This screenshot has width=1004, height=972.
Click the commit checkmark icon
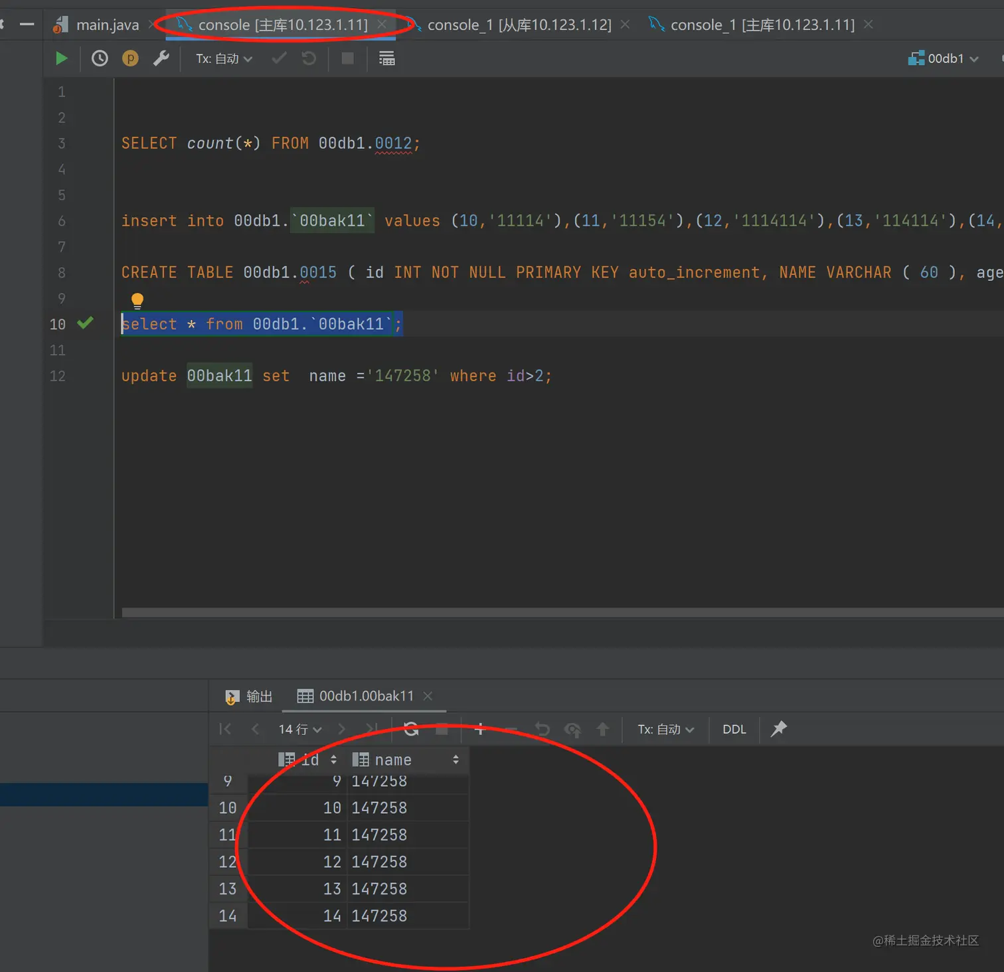(x=280, y=58)
